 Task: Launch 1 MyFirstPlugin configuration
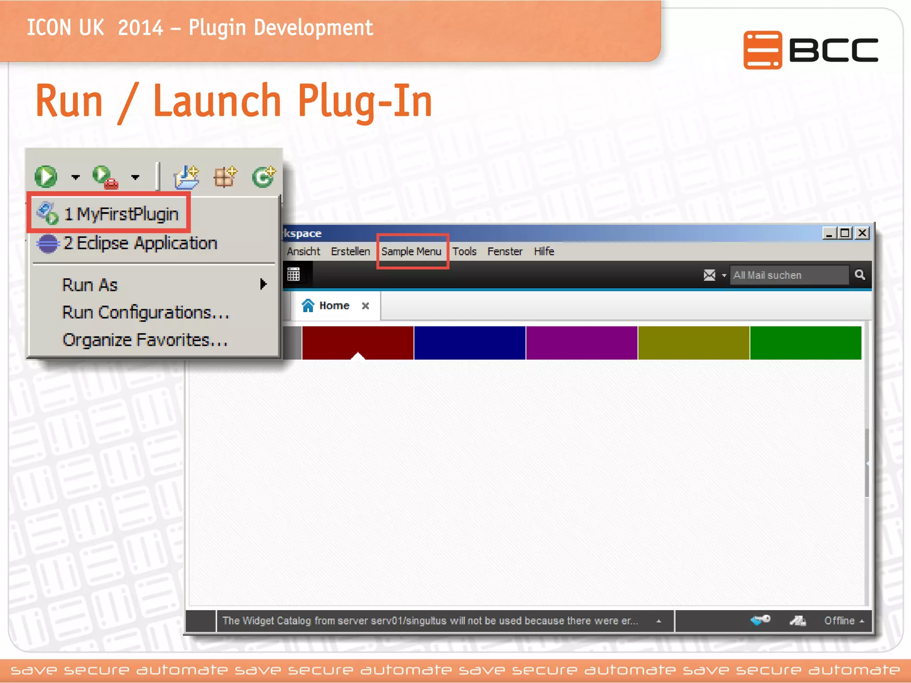[109, 214]
